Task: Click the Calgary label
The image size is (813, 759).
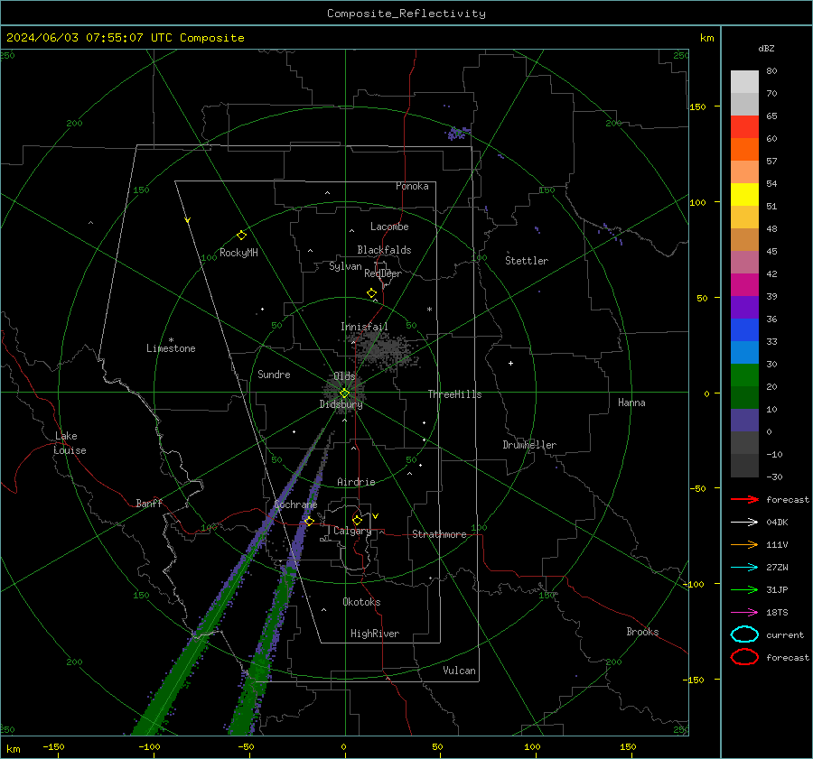Action: tap(352, 531)
